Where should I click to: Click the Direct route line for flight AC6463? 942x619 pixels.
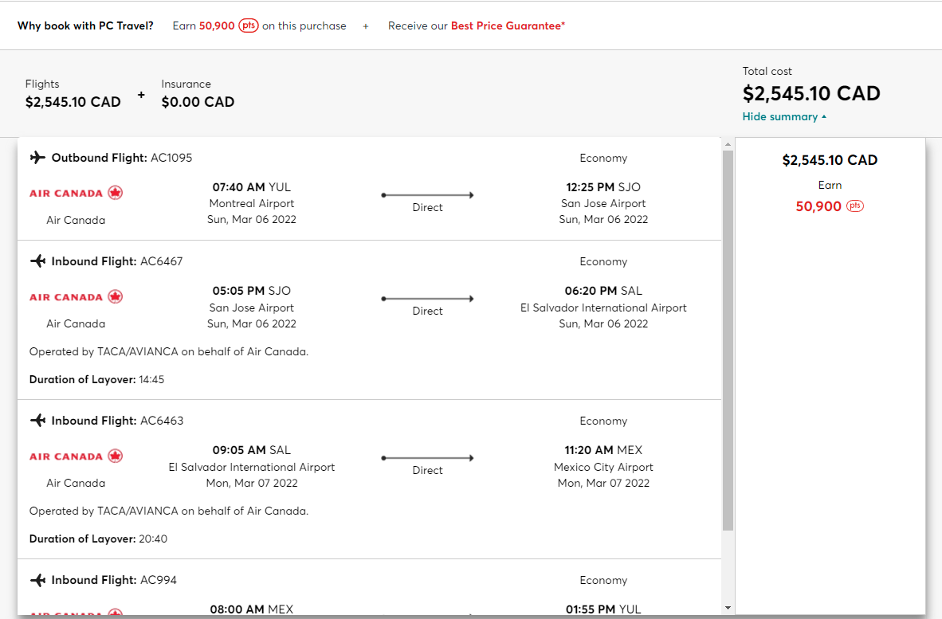[427, 458]
